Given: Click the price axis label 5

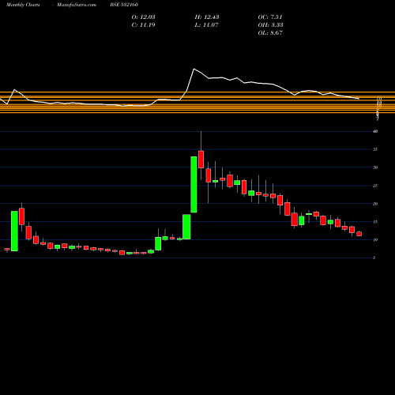Looking at the screenshot, I should point(374,258).
